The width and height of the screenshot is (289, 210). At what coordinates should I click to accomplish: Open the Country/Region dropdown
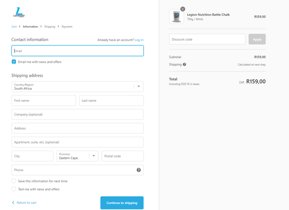77,86
